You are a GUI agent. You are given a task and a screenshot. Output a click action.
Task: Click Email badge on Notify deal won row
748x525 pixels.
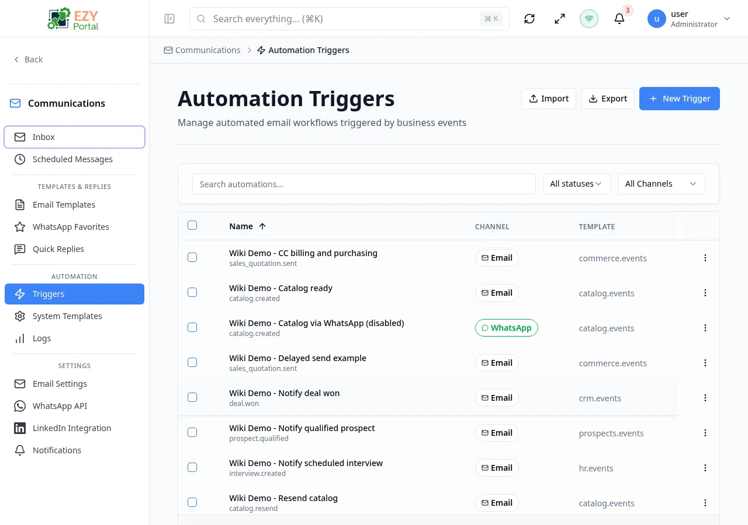(x=497, y=398)
